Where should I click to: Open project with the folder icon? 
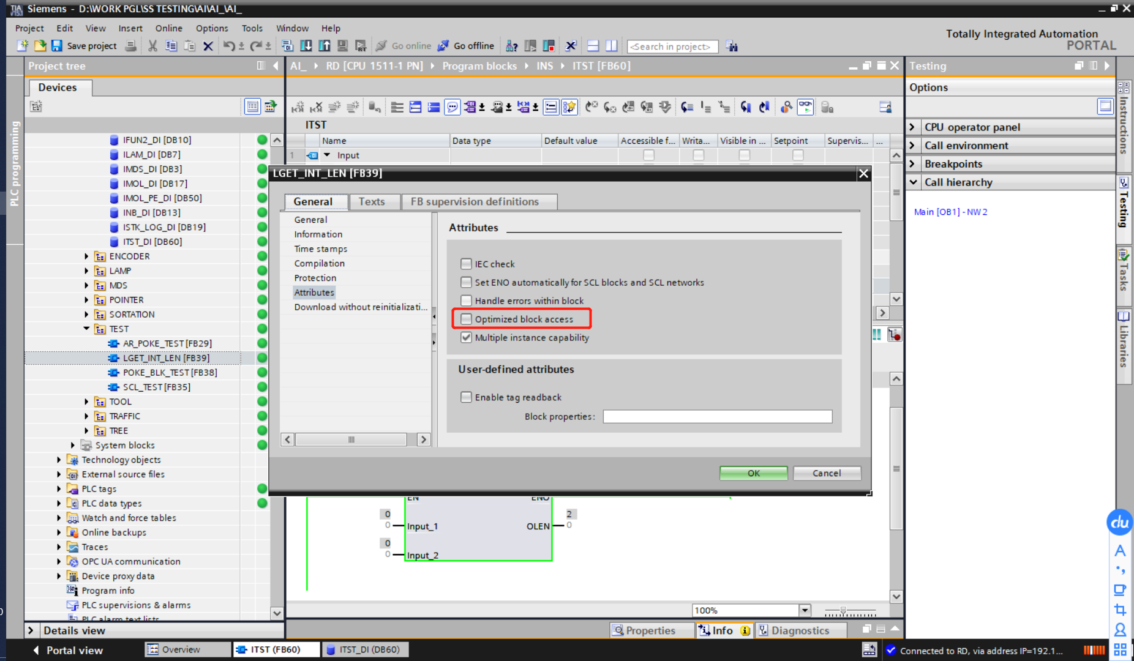pyautogui.click(x=40, y=46)
